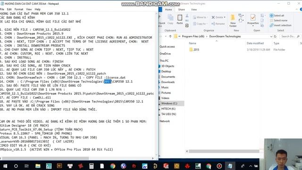Click the Notepad horizontal scrollbar
This screenshot has height=170, width=302.
coord(45,158)
